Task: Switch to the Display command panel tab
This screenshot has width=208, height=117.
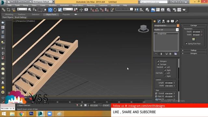Action: [x=172, y=21]
